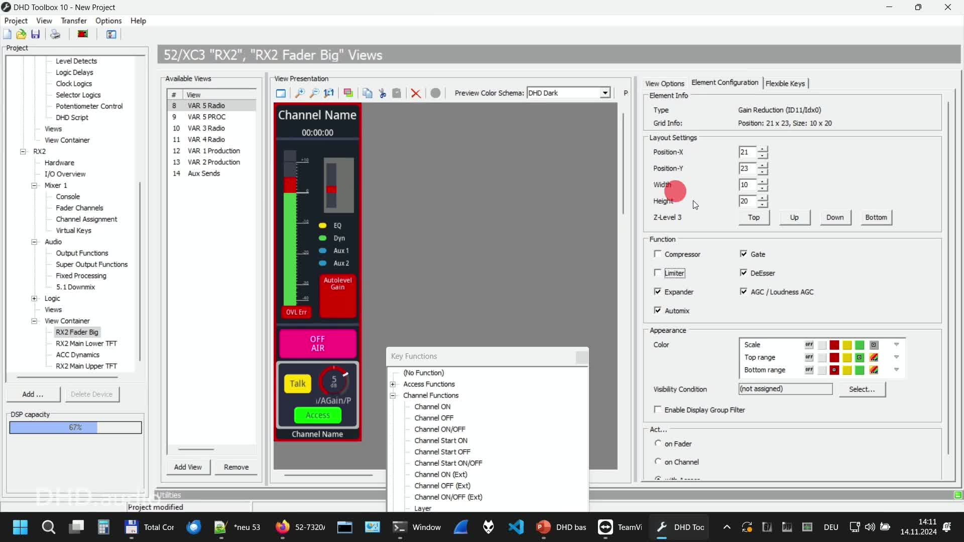Click the scissors cut icon
The height and width of the screenshot is (542, 964).
point(383,93)
